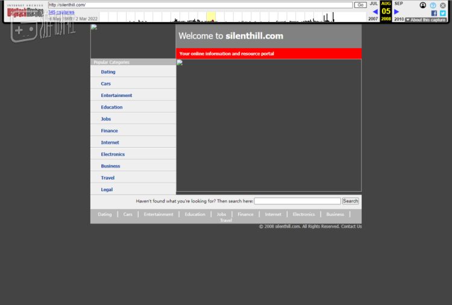Viewport: 452px width, 305px height.
Task: Open the Wayback help icon
Action: point(433,5)
